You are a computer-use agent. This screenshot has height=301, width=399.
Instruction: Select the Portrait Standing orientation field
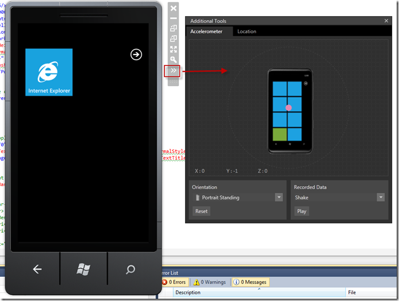click(234, 197)
